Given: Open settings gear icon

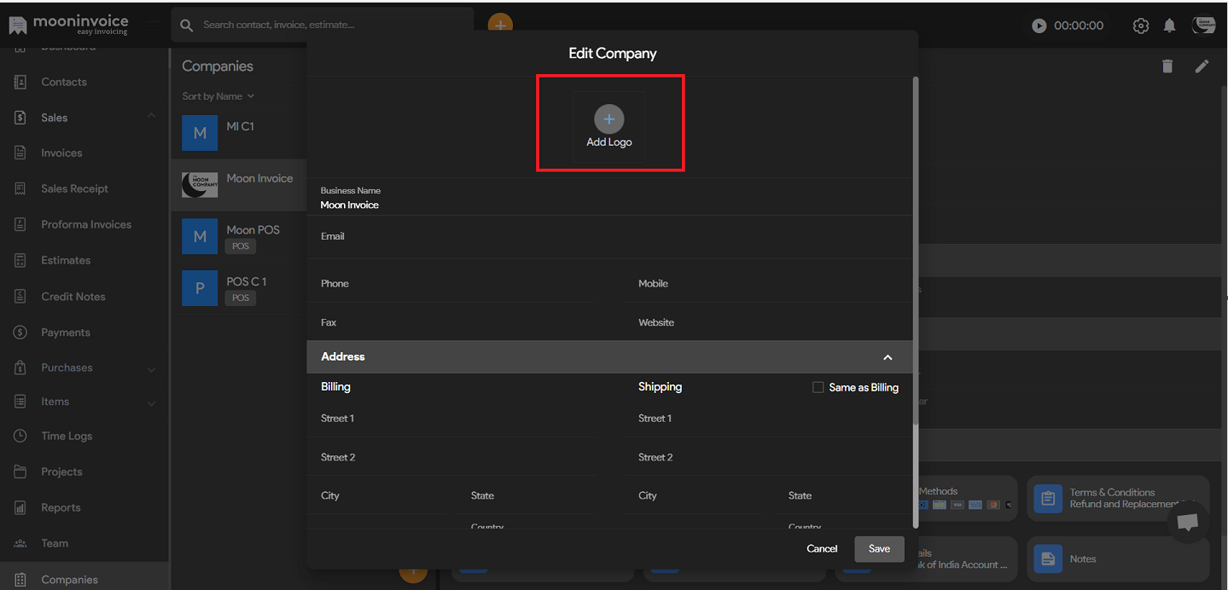Looking at the screenshot, I should (x=1141, y=26).
